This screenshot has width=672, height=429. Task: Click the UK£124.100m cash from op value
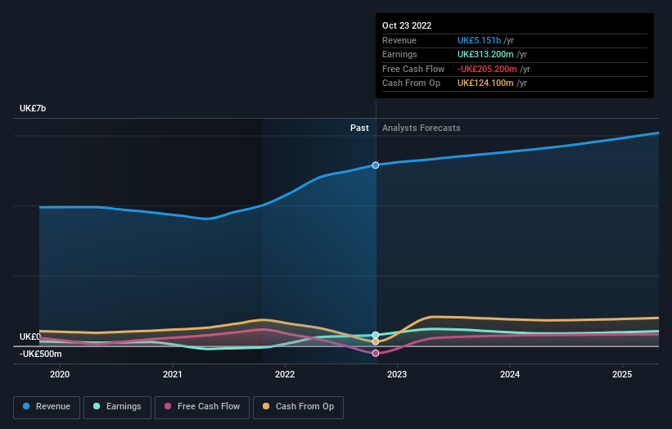(x=485, y=84)
